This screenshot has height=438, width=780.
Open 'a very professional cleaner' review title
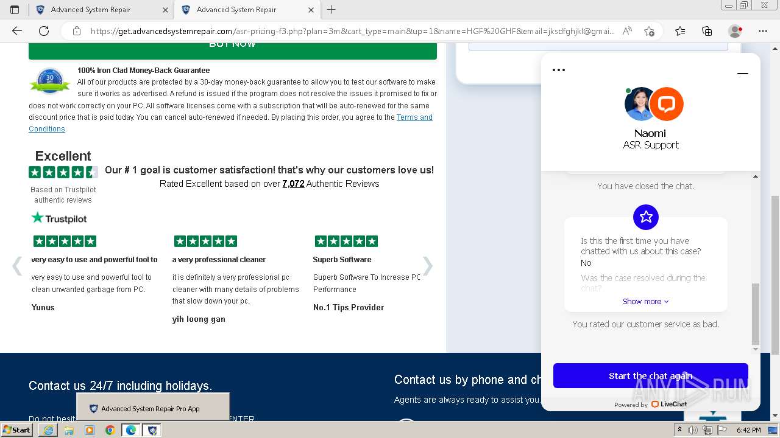click(219, 260)
